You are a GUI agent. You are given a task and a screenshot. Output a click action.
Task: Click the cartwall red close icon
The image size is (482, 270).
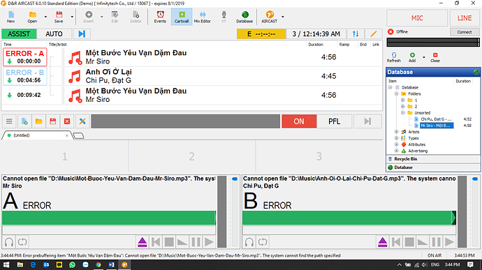pyautogui.click(x=67, y=121)
